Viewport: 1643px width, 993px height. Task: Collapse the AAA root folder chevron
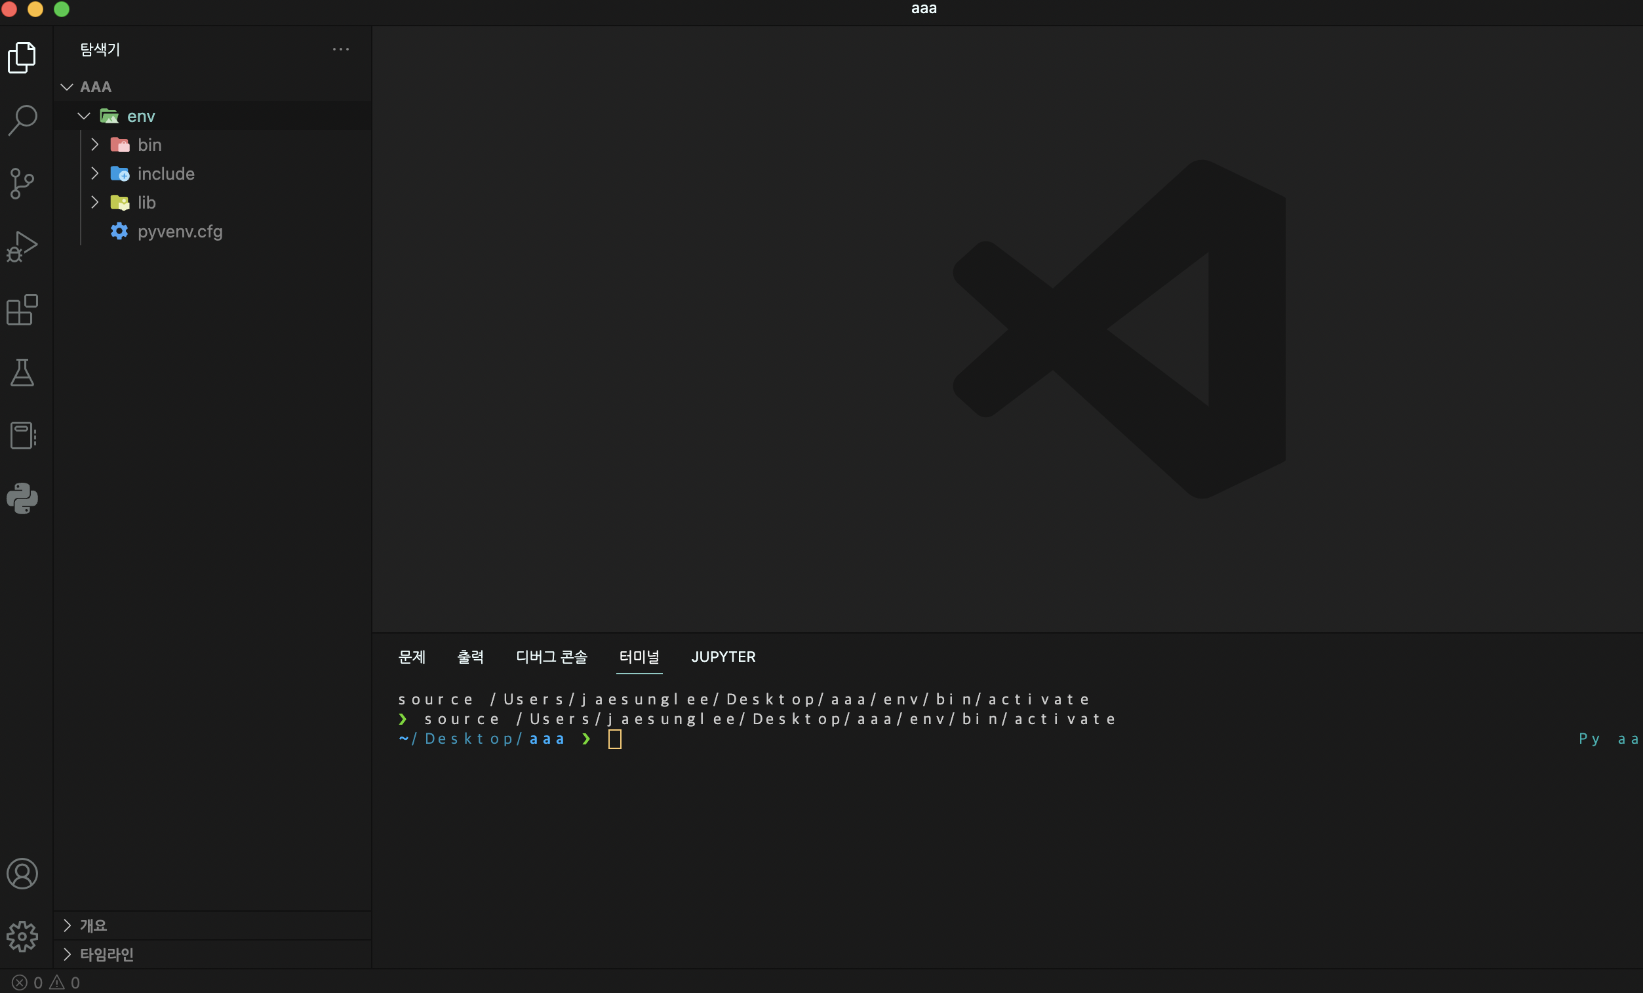[67, 87]
